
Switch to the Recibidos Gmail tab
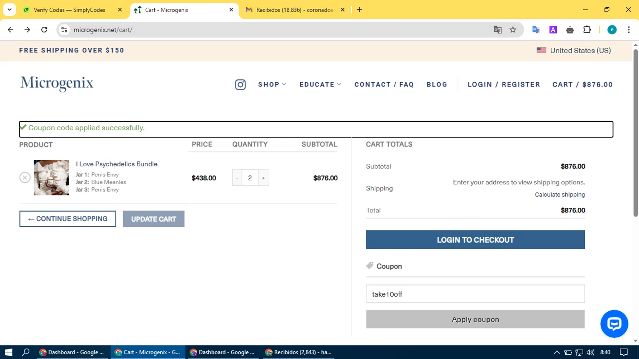(x=294, y=10)
